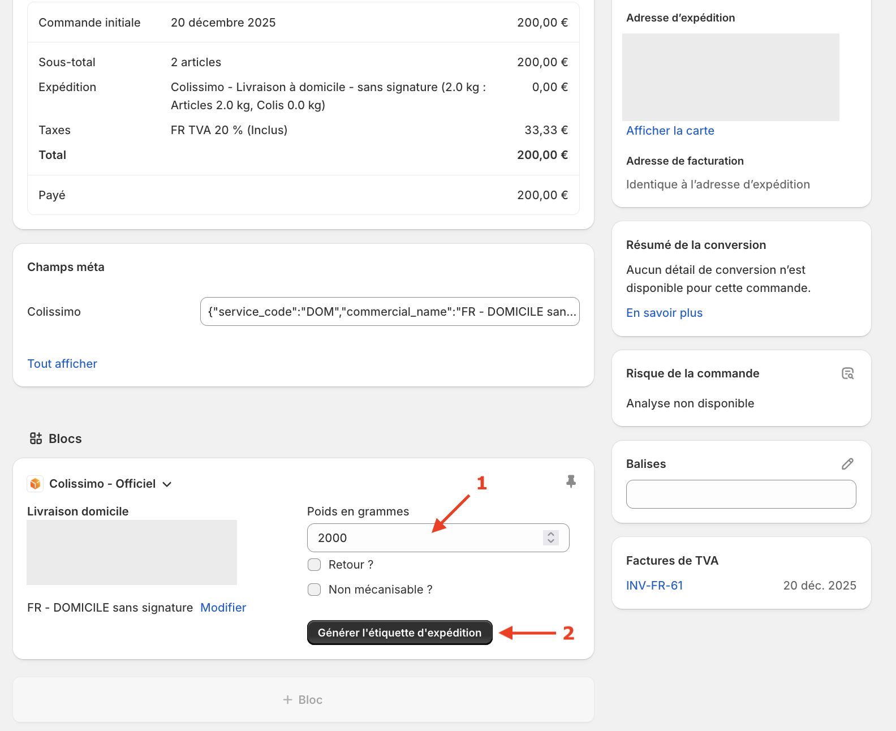The height and width of the screenshot is (731, 896).
Task: Click 'Modifier' link for delivery service
Action: pyautogui.click(x=223, y=608)
